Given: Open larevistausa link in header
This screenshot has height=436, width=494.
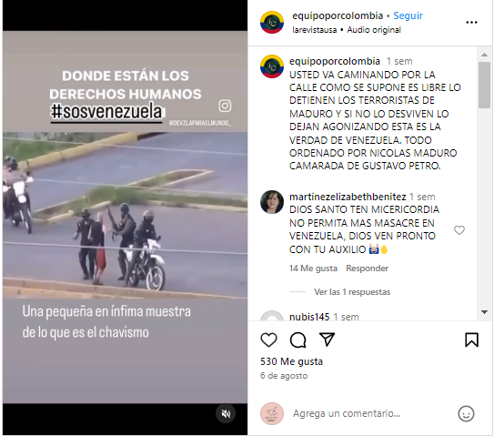Looking at the screenshot, I should (x=314, y=30).
